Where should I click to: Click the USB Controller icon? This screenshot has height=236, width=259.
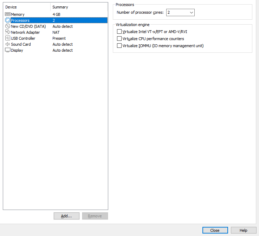[x=8, y=38]
